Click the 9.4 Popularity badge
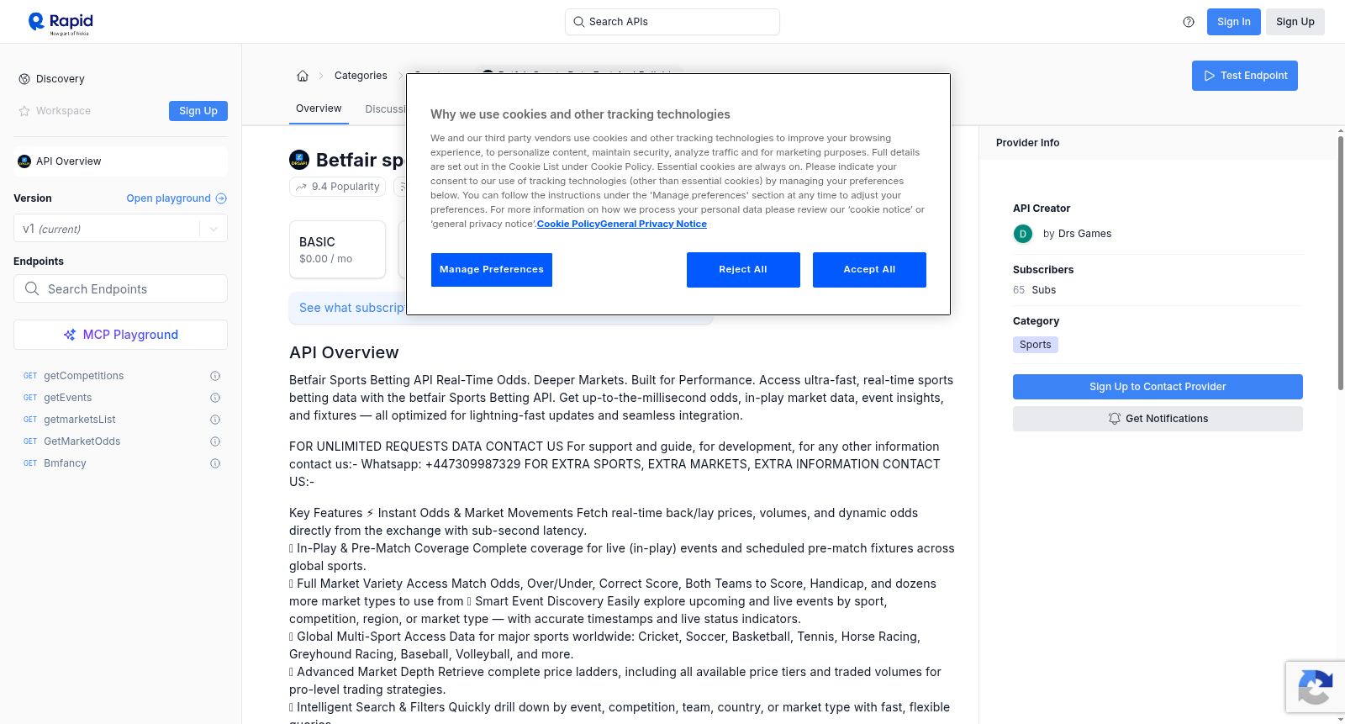The height and width of the screenshot is (724, 1345). (x=337, y=187)
